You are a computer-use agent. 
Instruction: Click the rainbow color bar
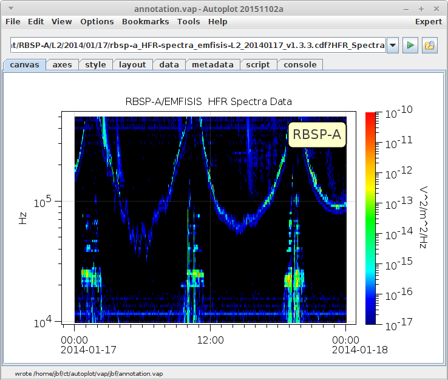372,217
